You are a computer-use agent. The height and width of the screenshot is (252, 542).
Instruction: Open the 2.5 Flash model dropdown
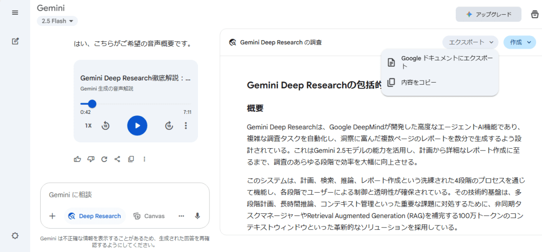click(57, 21)
